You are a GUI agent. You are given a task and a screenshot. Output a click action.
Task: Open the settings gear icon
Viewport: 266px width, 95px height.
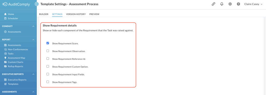pyautogui.click(x=230, y=4)
